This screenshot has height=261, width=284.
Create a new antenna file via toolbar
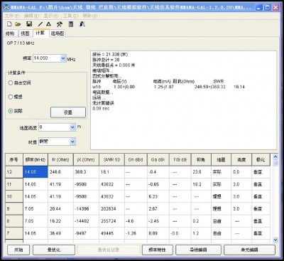tap(9, 24)
